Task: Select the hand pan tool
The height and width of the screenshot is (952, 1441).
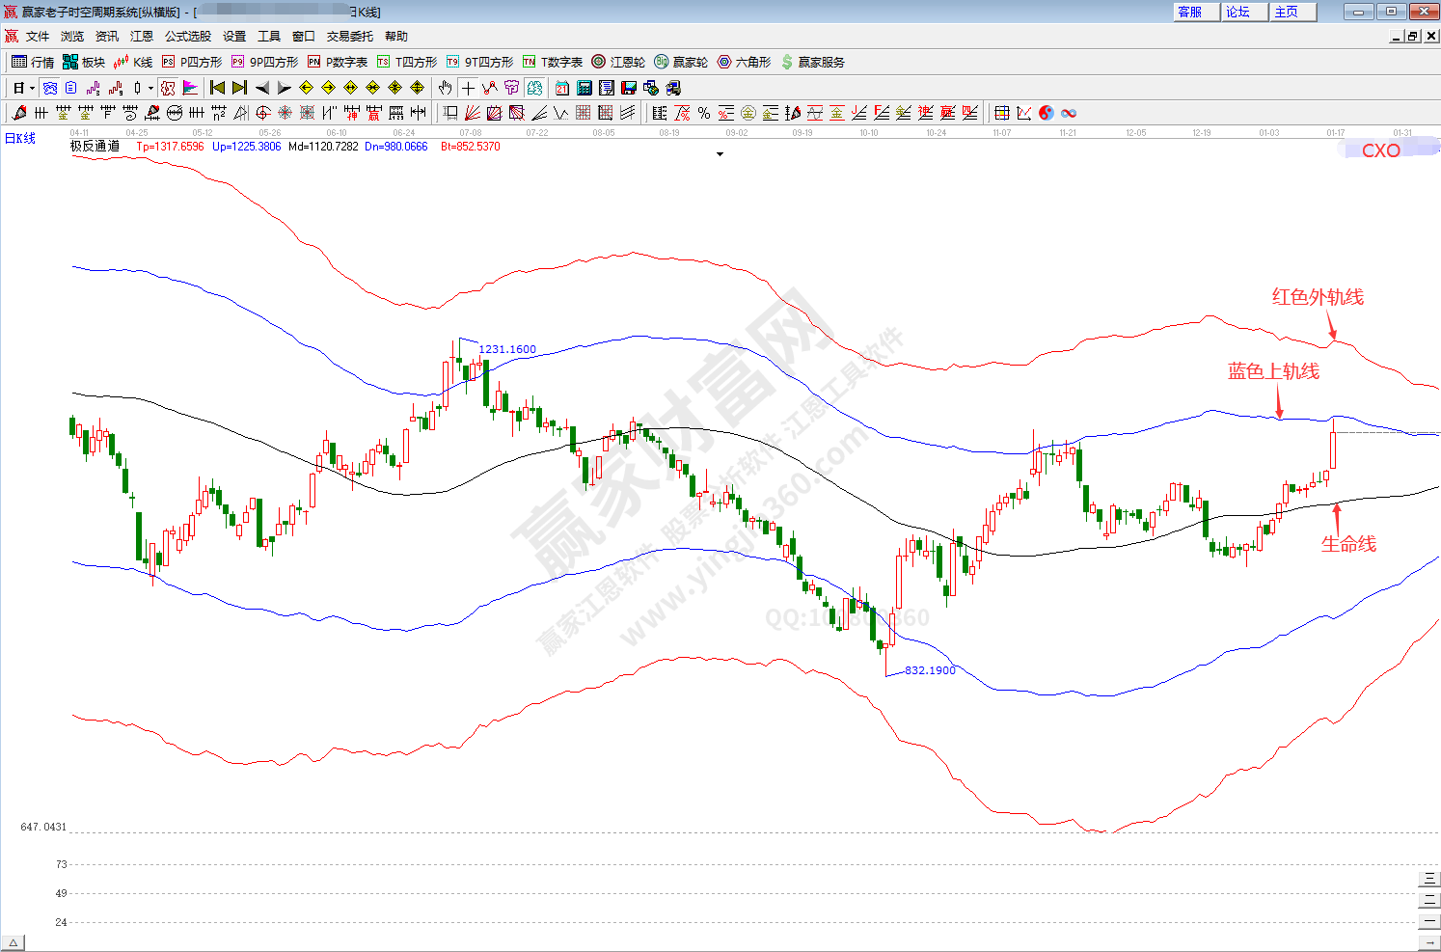Action: [445, 88]
